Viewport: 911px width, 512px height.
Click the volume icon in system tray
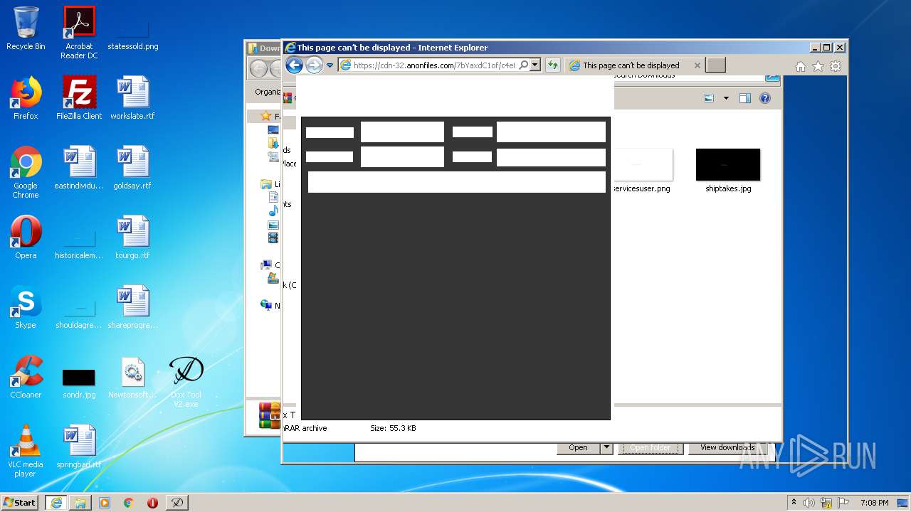(x=809, y=503)
